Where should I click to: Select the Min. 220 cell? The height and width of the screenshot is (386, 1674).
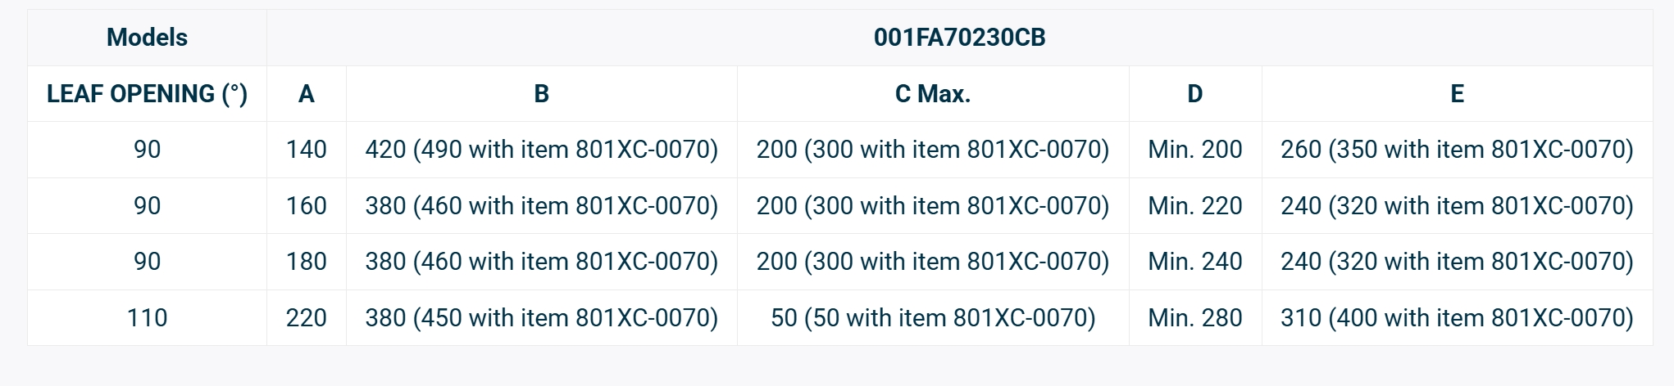(x=1194, y=205)
